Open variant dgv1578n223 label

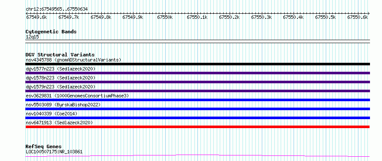61,78
